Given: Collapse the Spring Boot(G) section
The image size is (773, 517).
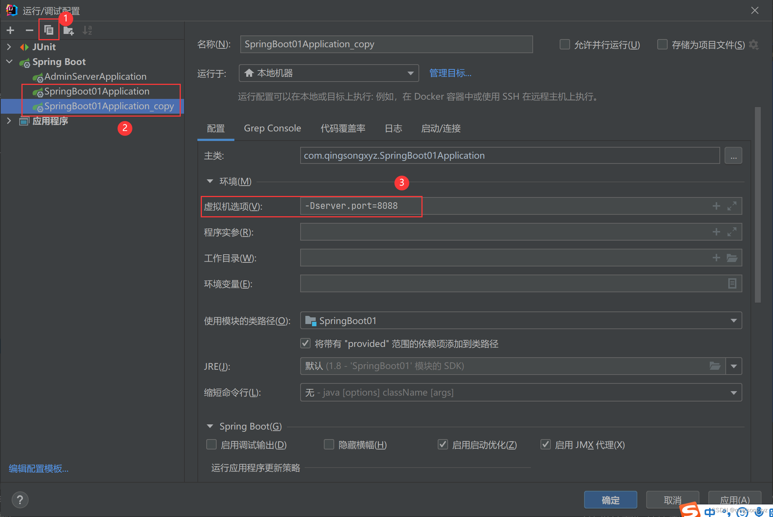Looking at the screenshot, I should tap(210, 426).
